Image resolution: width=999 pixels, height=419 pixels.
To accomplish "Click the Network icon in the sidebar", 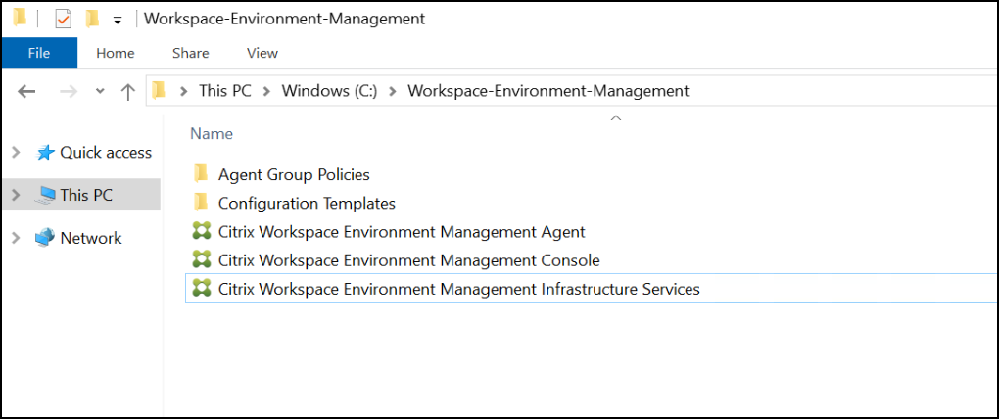I will pyautogui.click(x=45, y=238).
